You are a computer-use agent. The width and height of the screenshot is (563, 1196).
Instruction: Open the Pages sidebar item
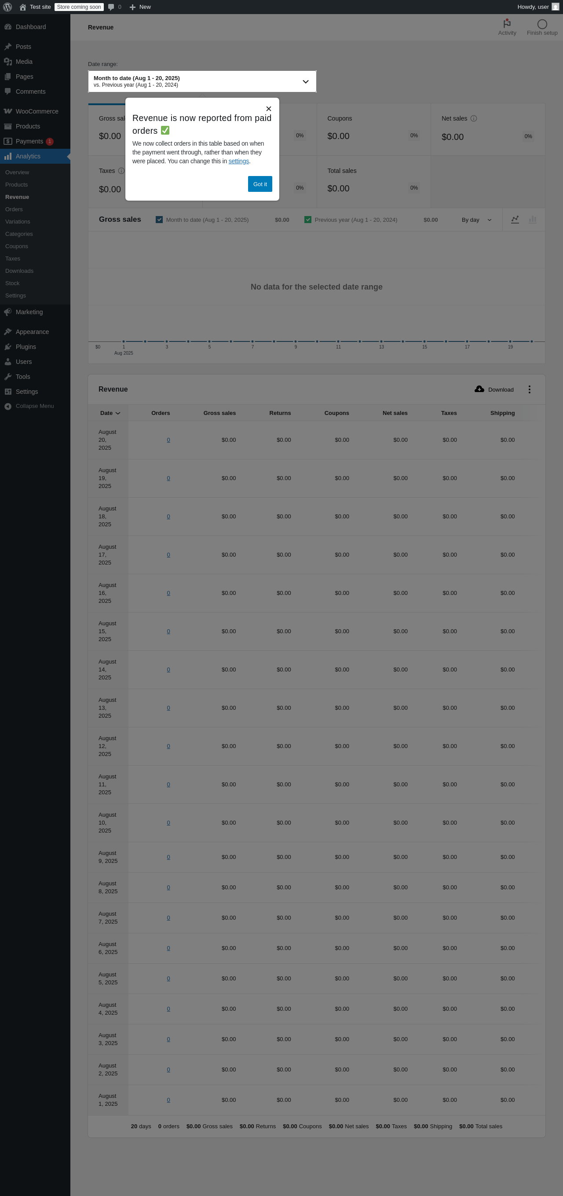pos(35,77)
